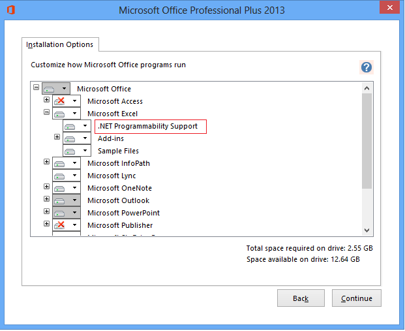The image size is (405, 331).
Task: Expand the Microsoft Access node
Action: 46,99
